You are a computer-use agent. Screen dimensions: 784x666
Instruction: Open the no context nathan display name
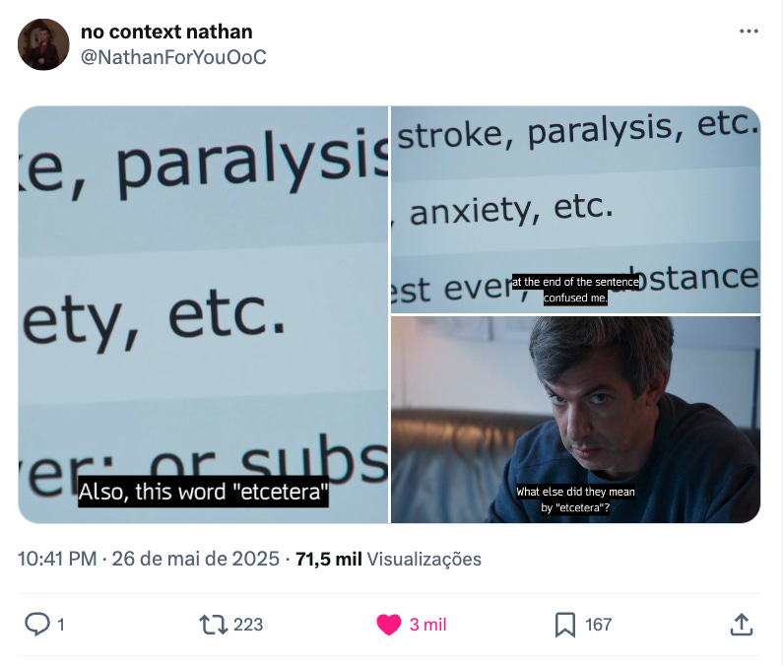point(166,32)
